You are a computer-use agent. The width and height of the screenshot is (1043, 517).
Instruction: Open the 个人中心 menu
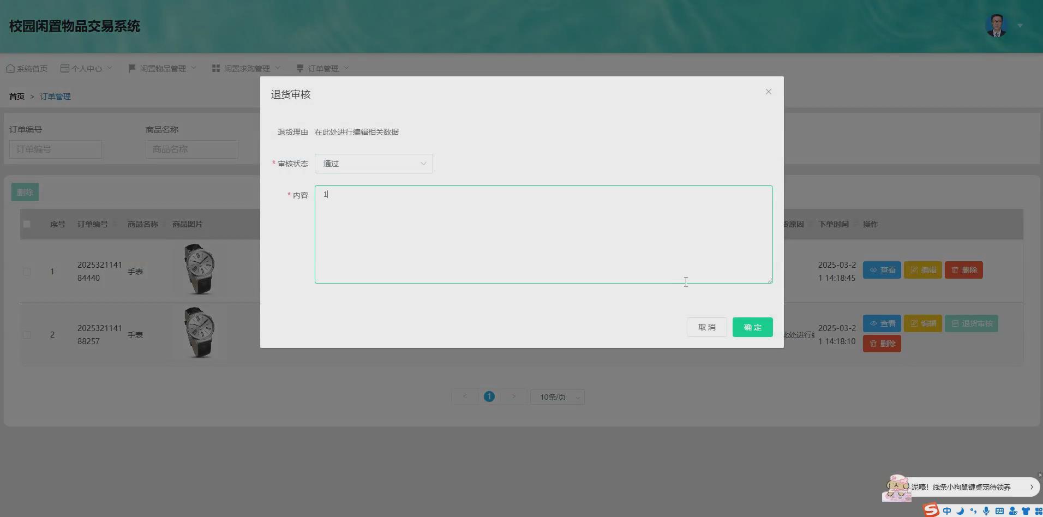(86, 68)
